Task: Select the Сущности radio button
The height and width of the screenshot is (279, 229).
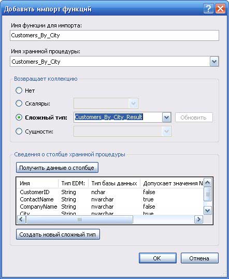Action: click(19, 131)
